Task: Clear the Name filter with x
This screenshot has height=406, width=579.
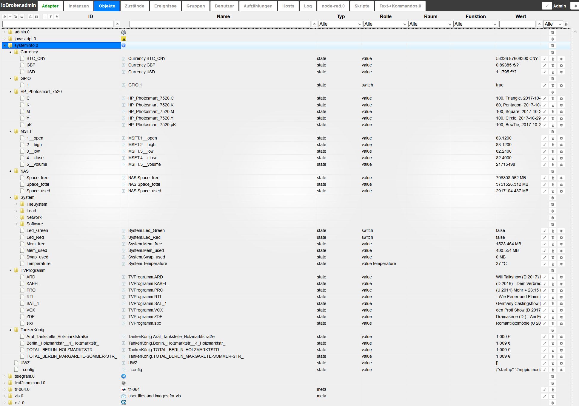Action: [x=314, y=24]
